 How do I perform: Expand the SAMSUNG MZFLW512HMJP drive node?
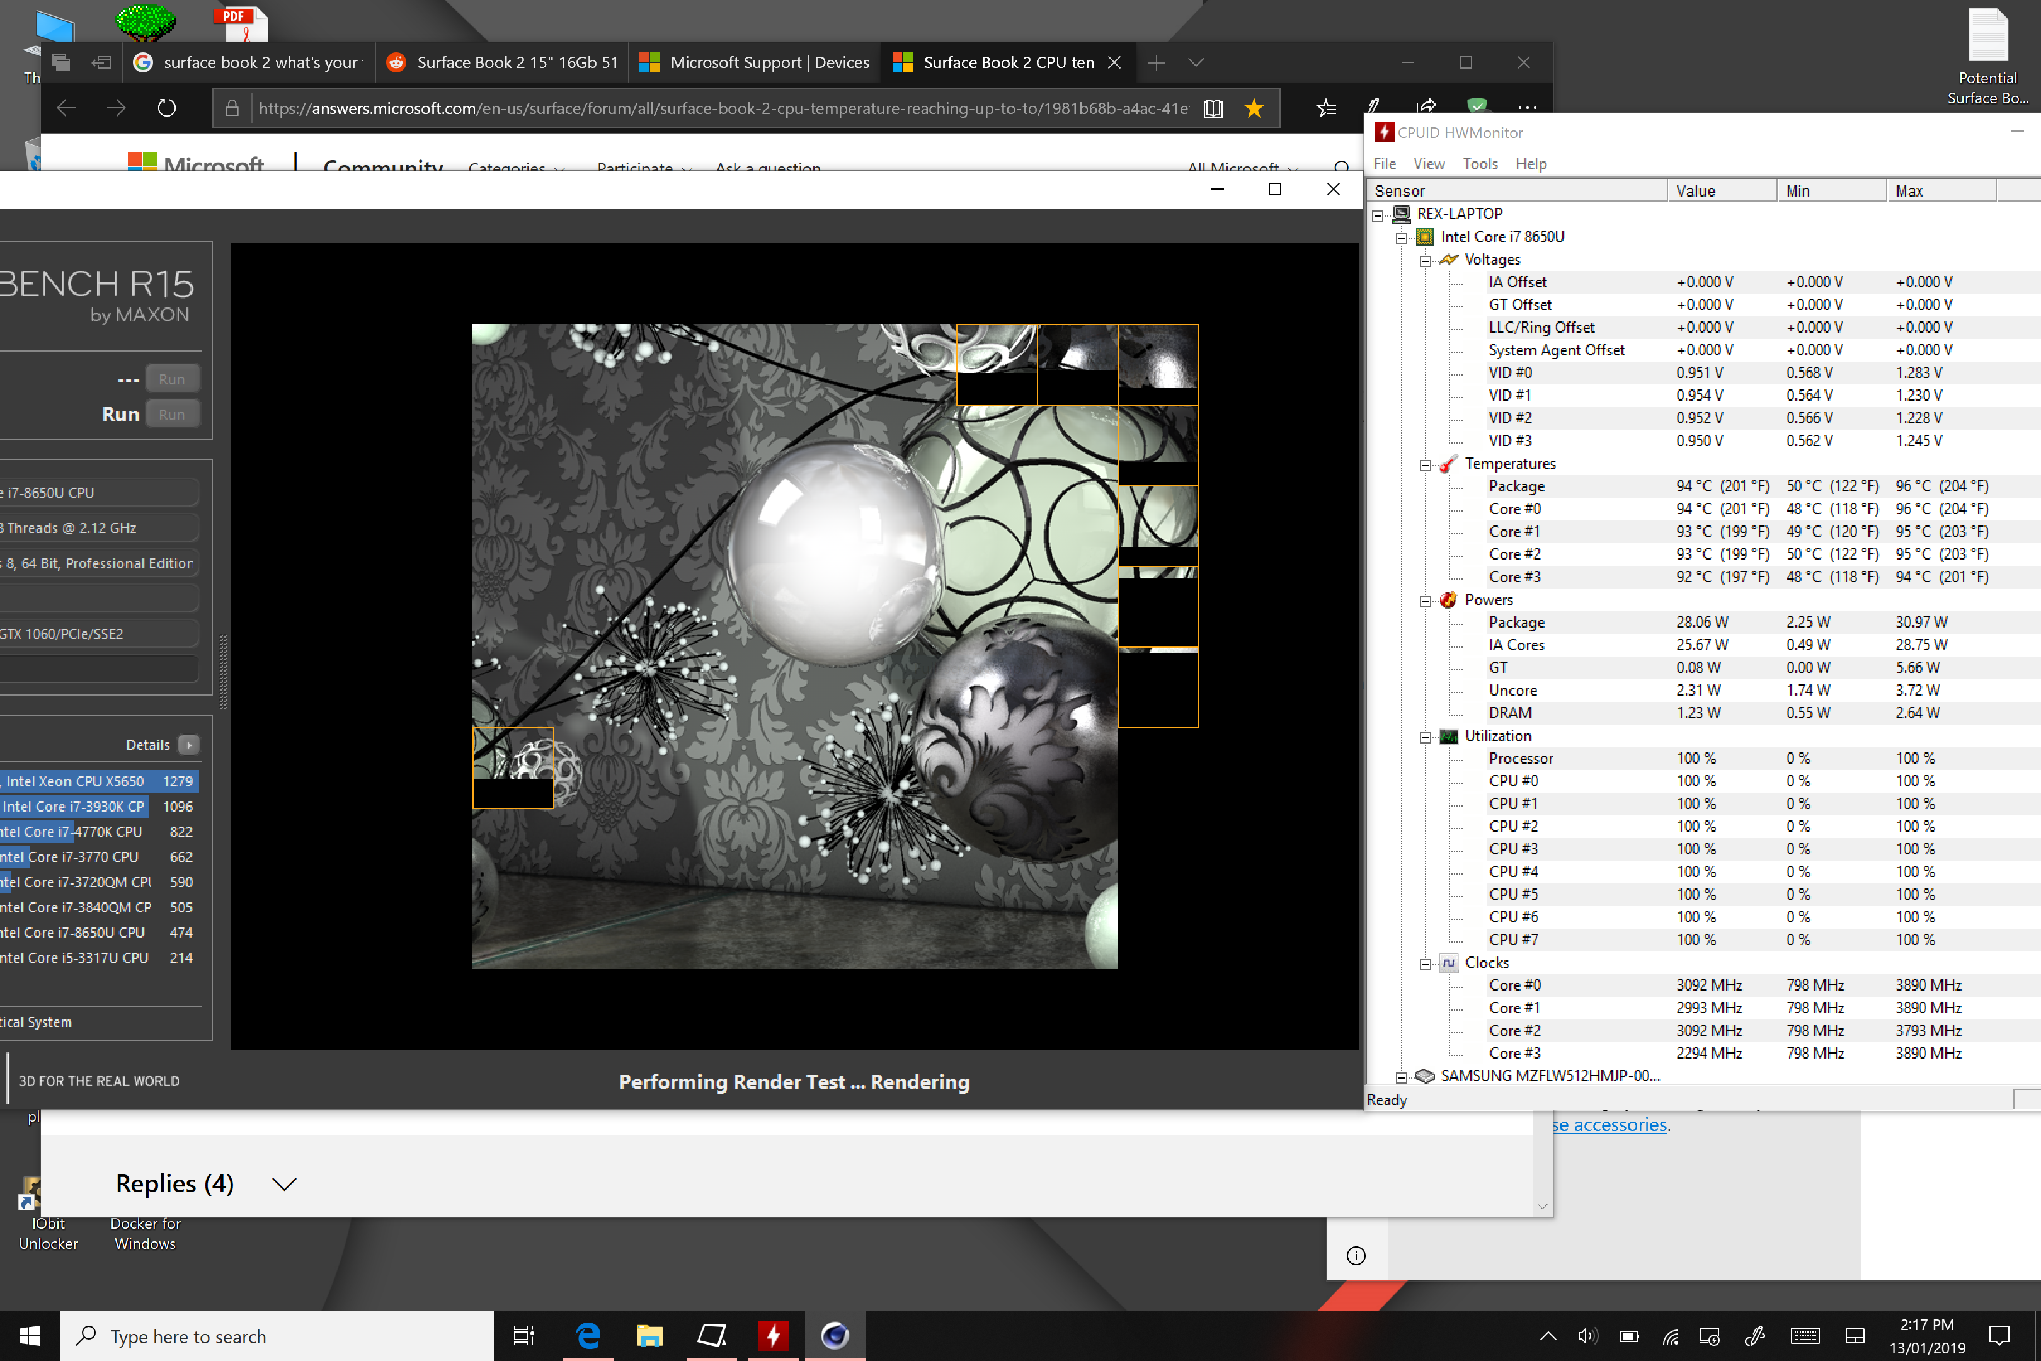1400,1077
